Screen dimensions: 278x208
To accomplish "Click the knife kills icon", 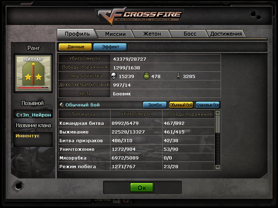I will (178, 76).
